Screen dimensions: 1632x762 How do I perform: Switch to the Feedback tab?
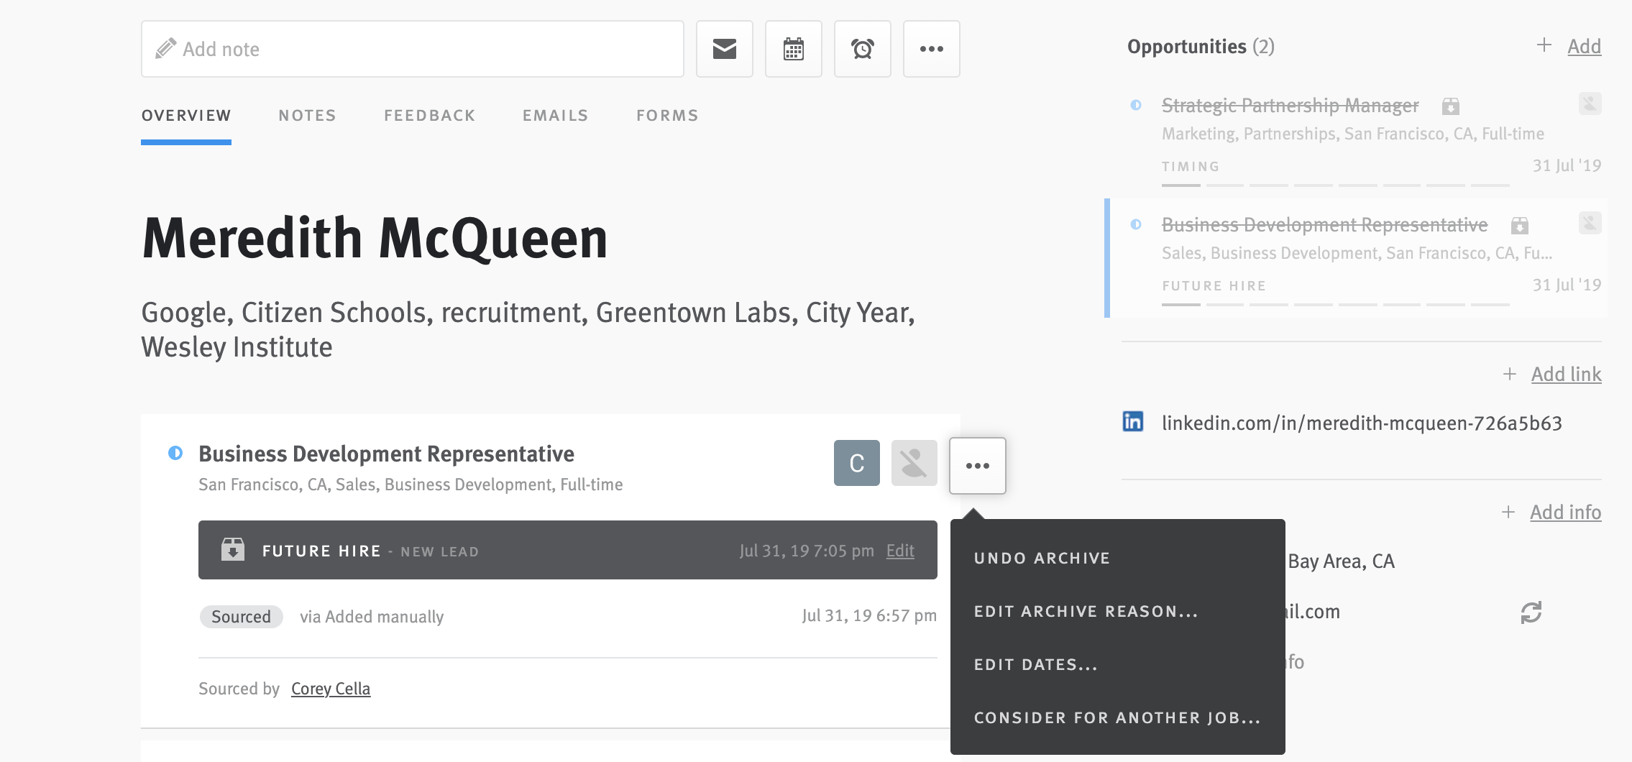point(429,115)
